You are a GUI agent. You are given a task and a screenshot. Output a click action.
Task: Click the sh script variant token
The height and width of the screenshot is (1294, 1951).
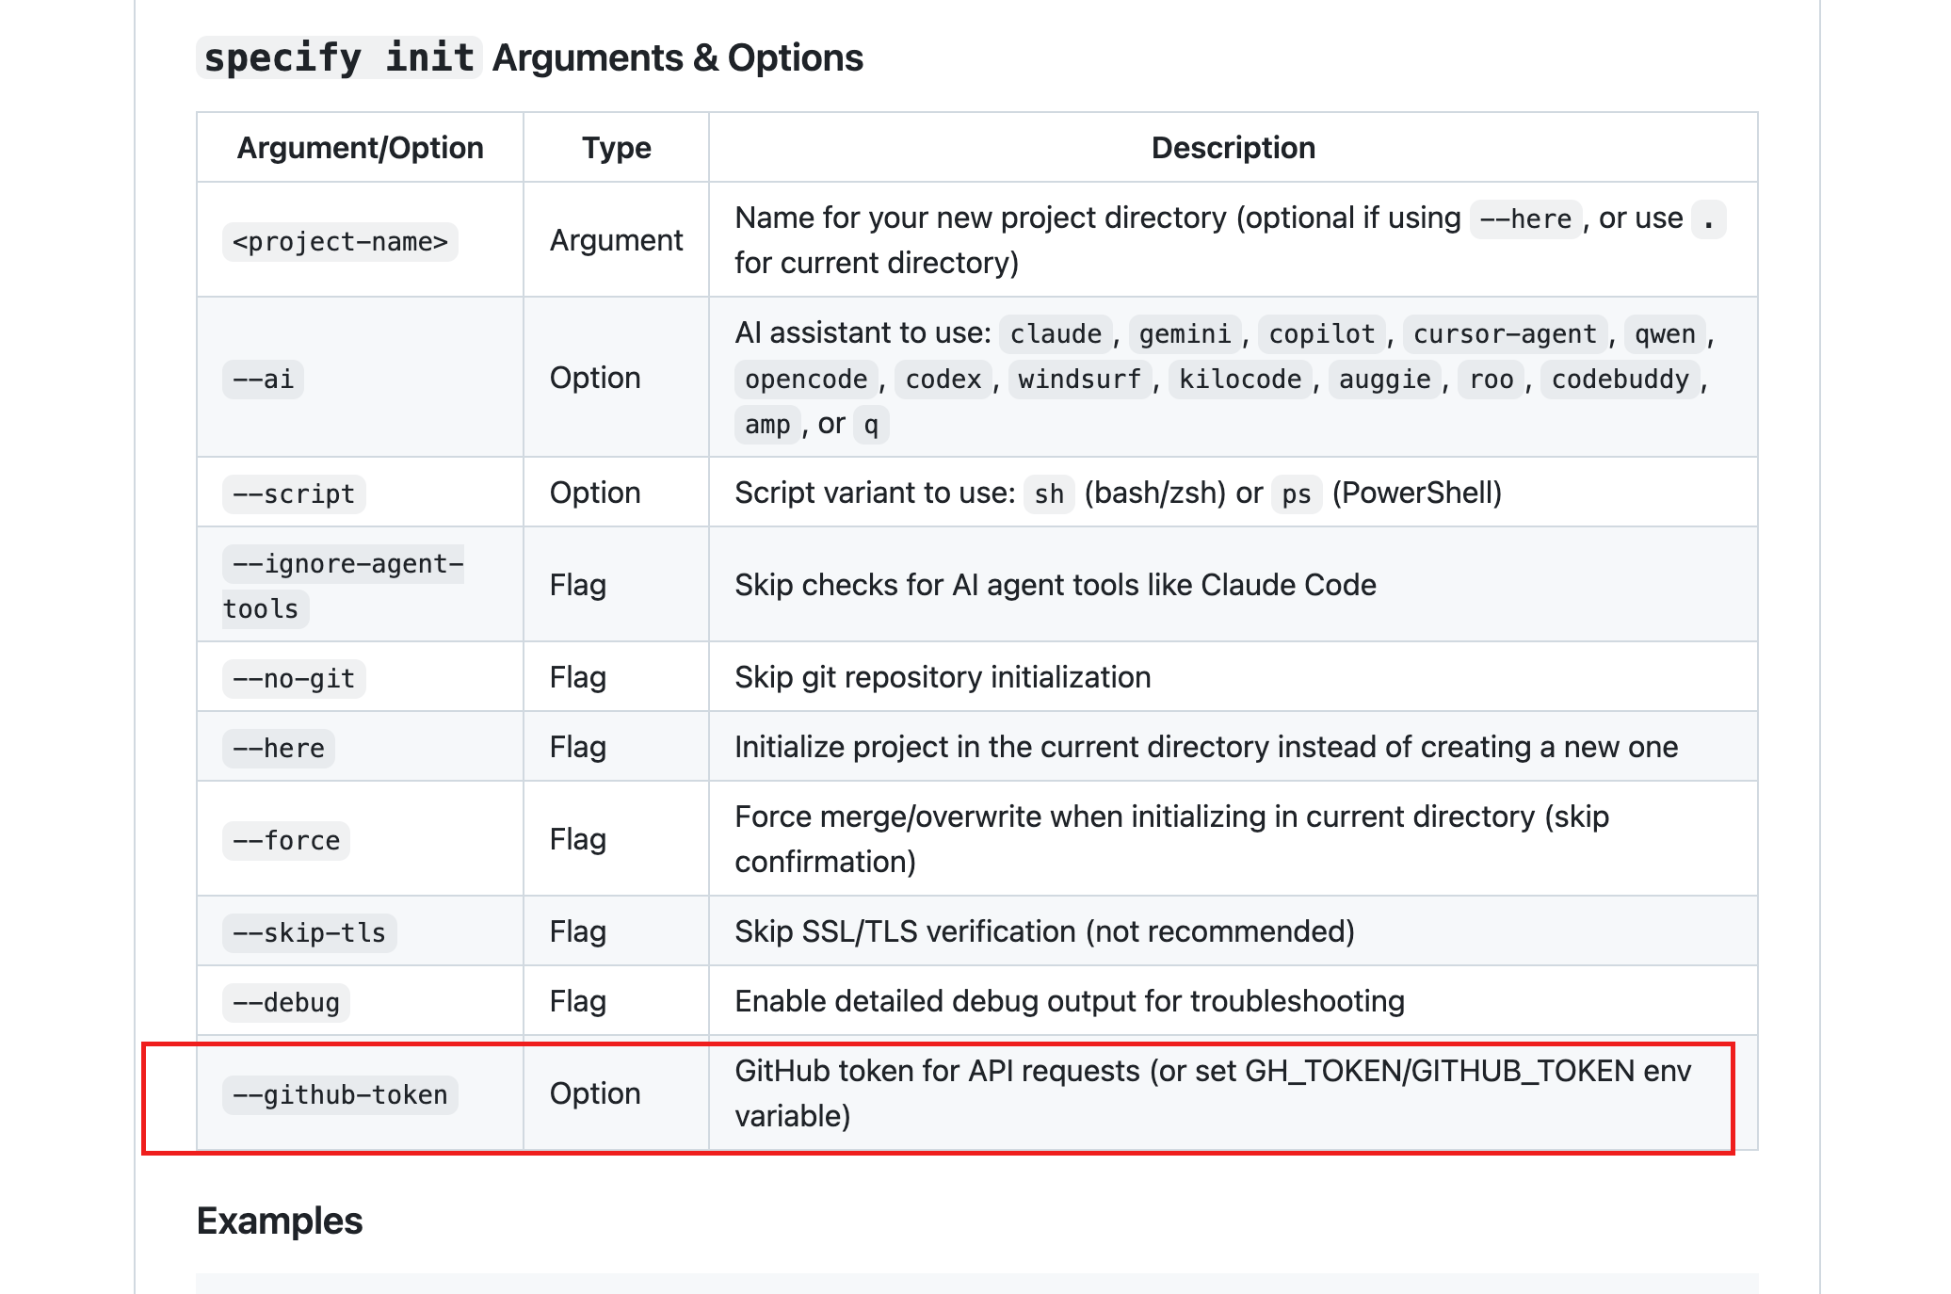coord(1047,493)
